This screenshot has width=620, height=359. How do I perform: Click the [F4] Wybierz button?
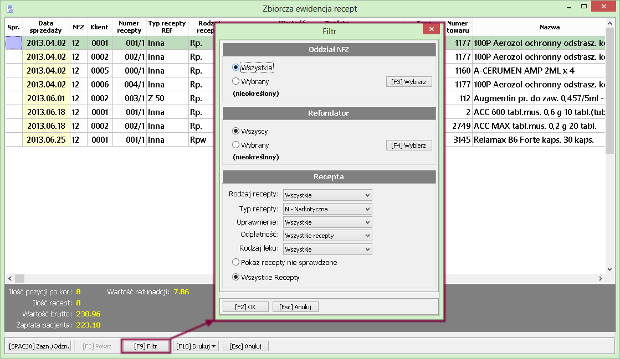(408, 145)
